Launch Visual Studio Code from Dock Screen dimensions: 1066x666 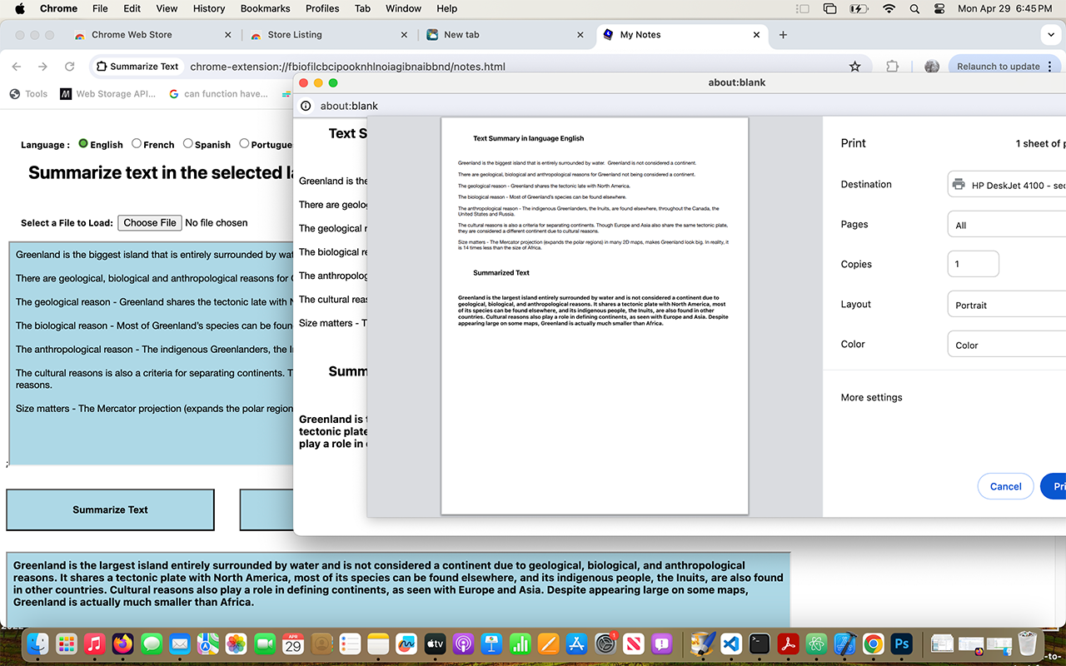click(x=731, y=644)
